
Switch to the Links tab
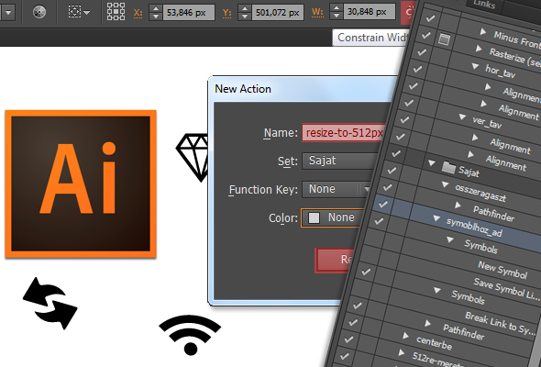point(484,4)
